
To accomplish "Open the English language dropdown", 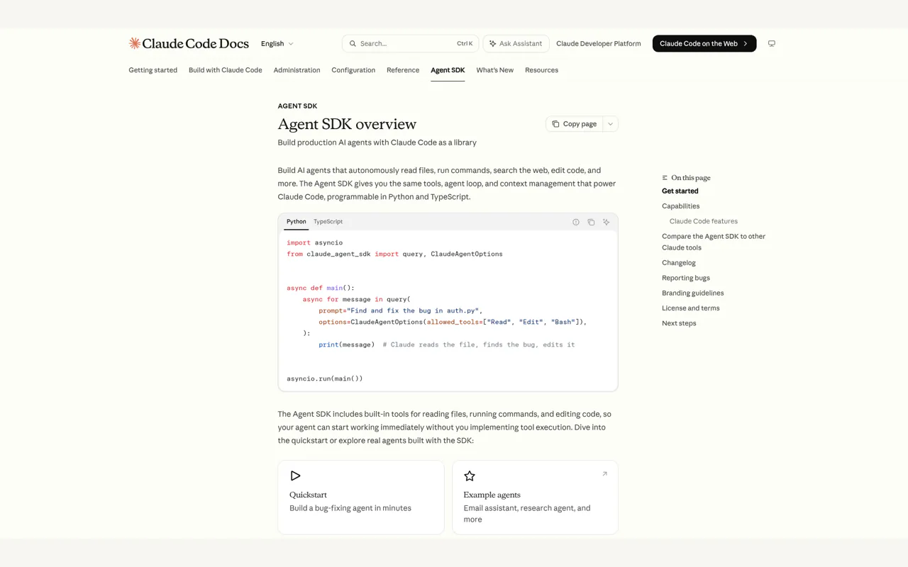I will pos(277,44).
